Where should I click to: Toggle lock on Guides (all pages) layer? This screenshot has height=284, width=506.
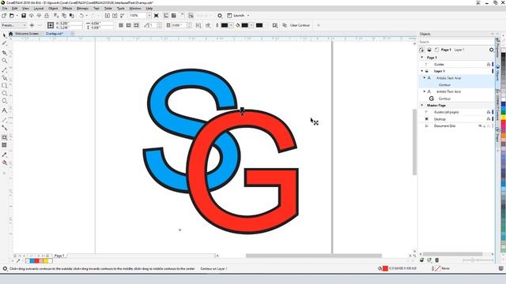tap(489, 112)
